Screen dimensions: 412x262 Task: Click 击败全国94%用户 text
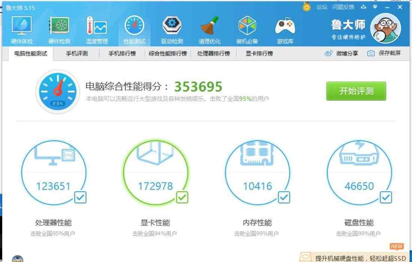[154, 234]
